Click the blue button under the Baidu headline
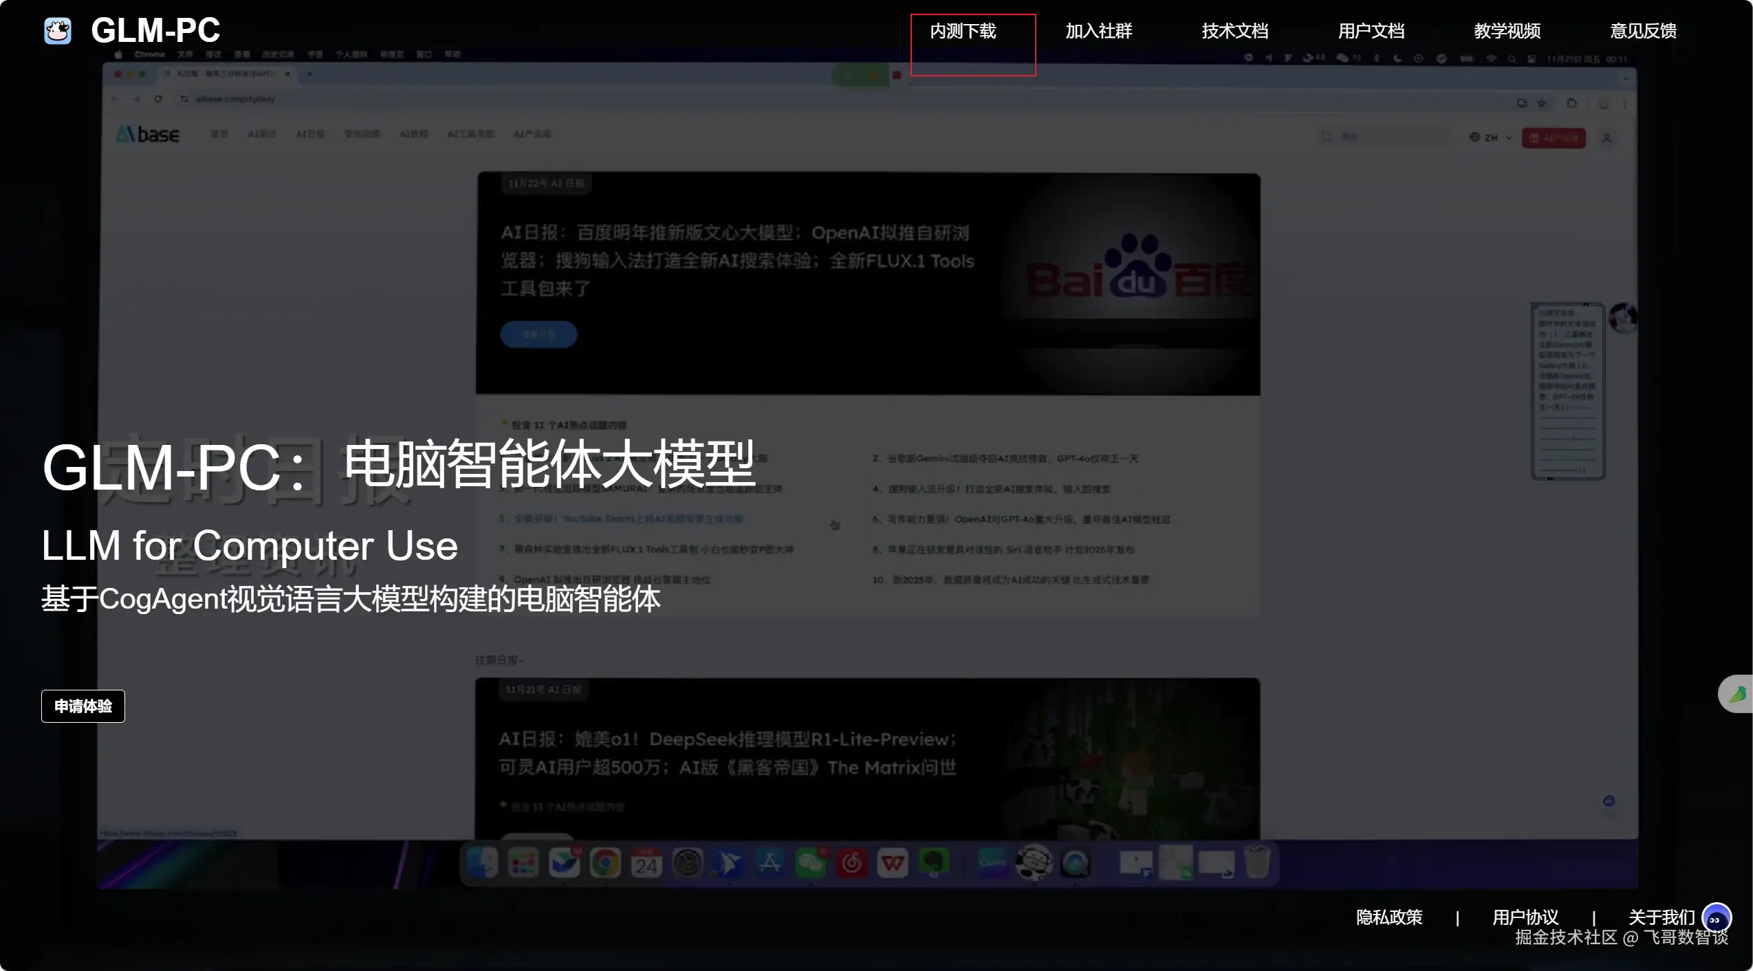 (x=538, y=334)
